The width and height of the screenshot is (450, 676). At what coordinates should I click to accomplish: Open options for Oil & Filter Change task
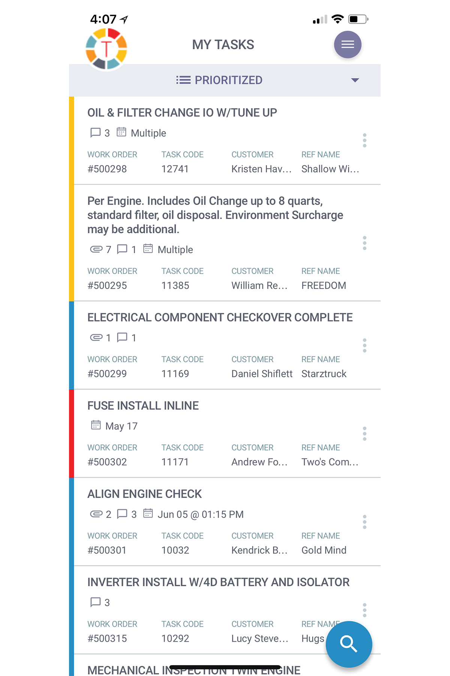[x=364, y=140]
